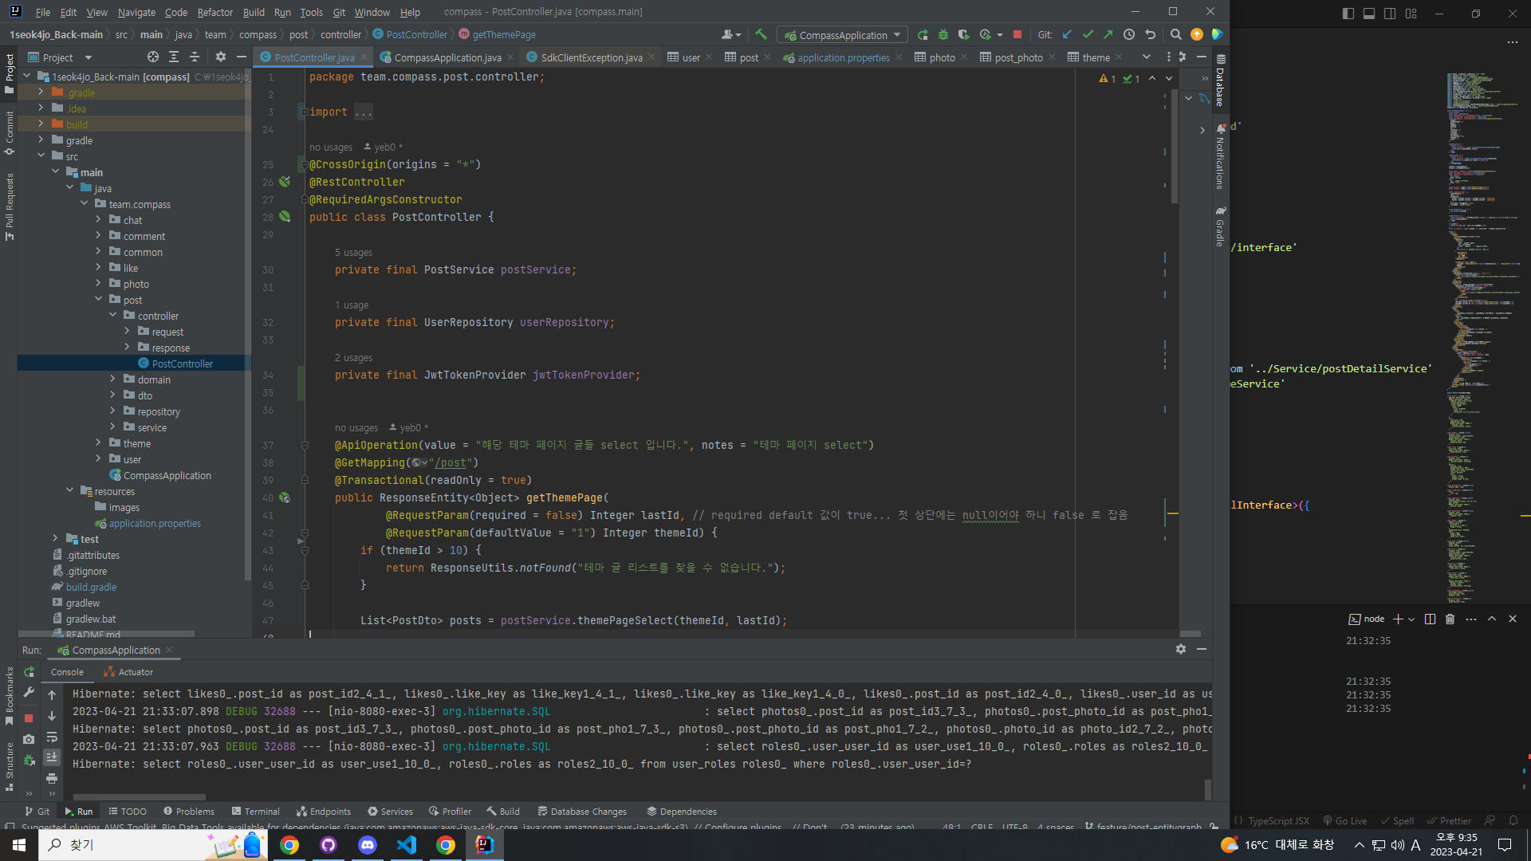This screenshot has height=861, width=1531.
Task: Click the Build project hammer icon
Action: pyautogui.click(x=761, y=34)
